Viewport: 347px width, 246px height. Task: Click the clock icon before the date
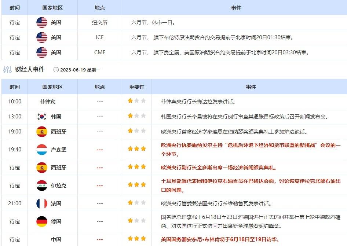pos(57,69)
